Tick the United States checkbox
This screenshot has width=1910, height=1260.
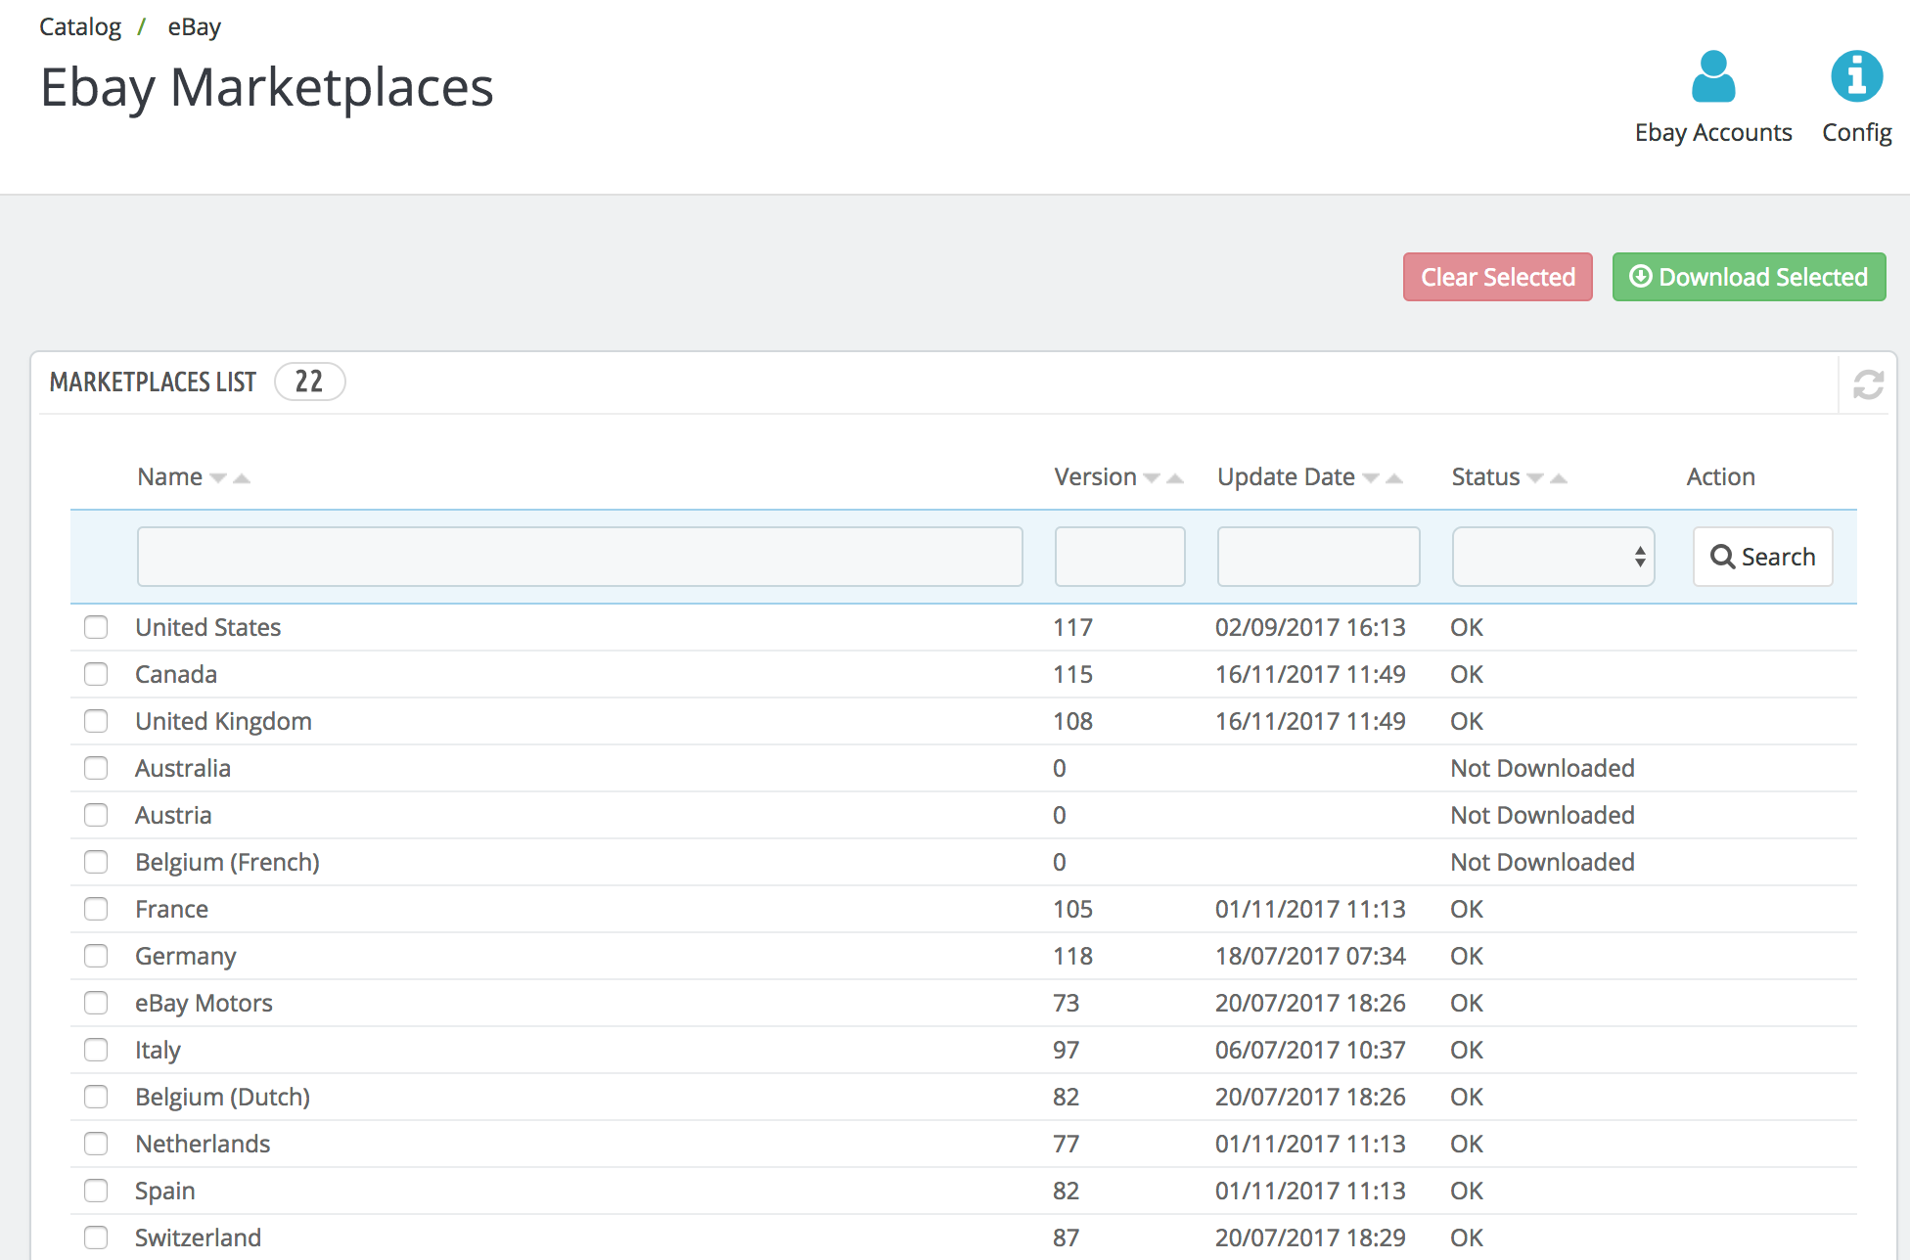(96, 627)
